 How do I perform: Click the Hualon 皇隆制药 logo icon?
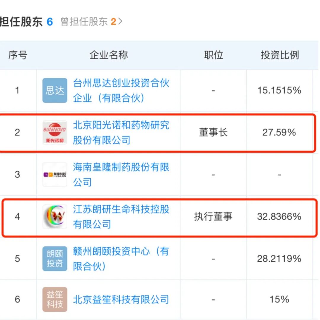pos(55,174)
